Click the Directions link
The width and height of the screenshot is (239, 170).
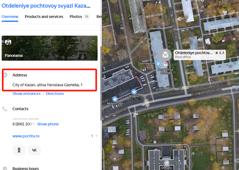[55, 94]
